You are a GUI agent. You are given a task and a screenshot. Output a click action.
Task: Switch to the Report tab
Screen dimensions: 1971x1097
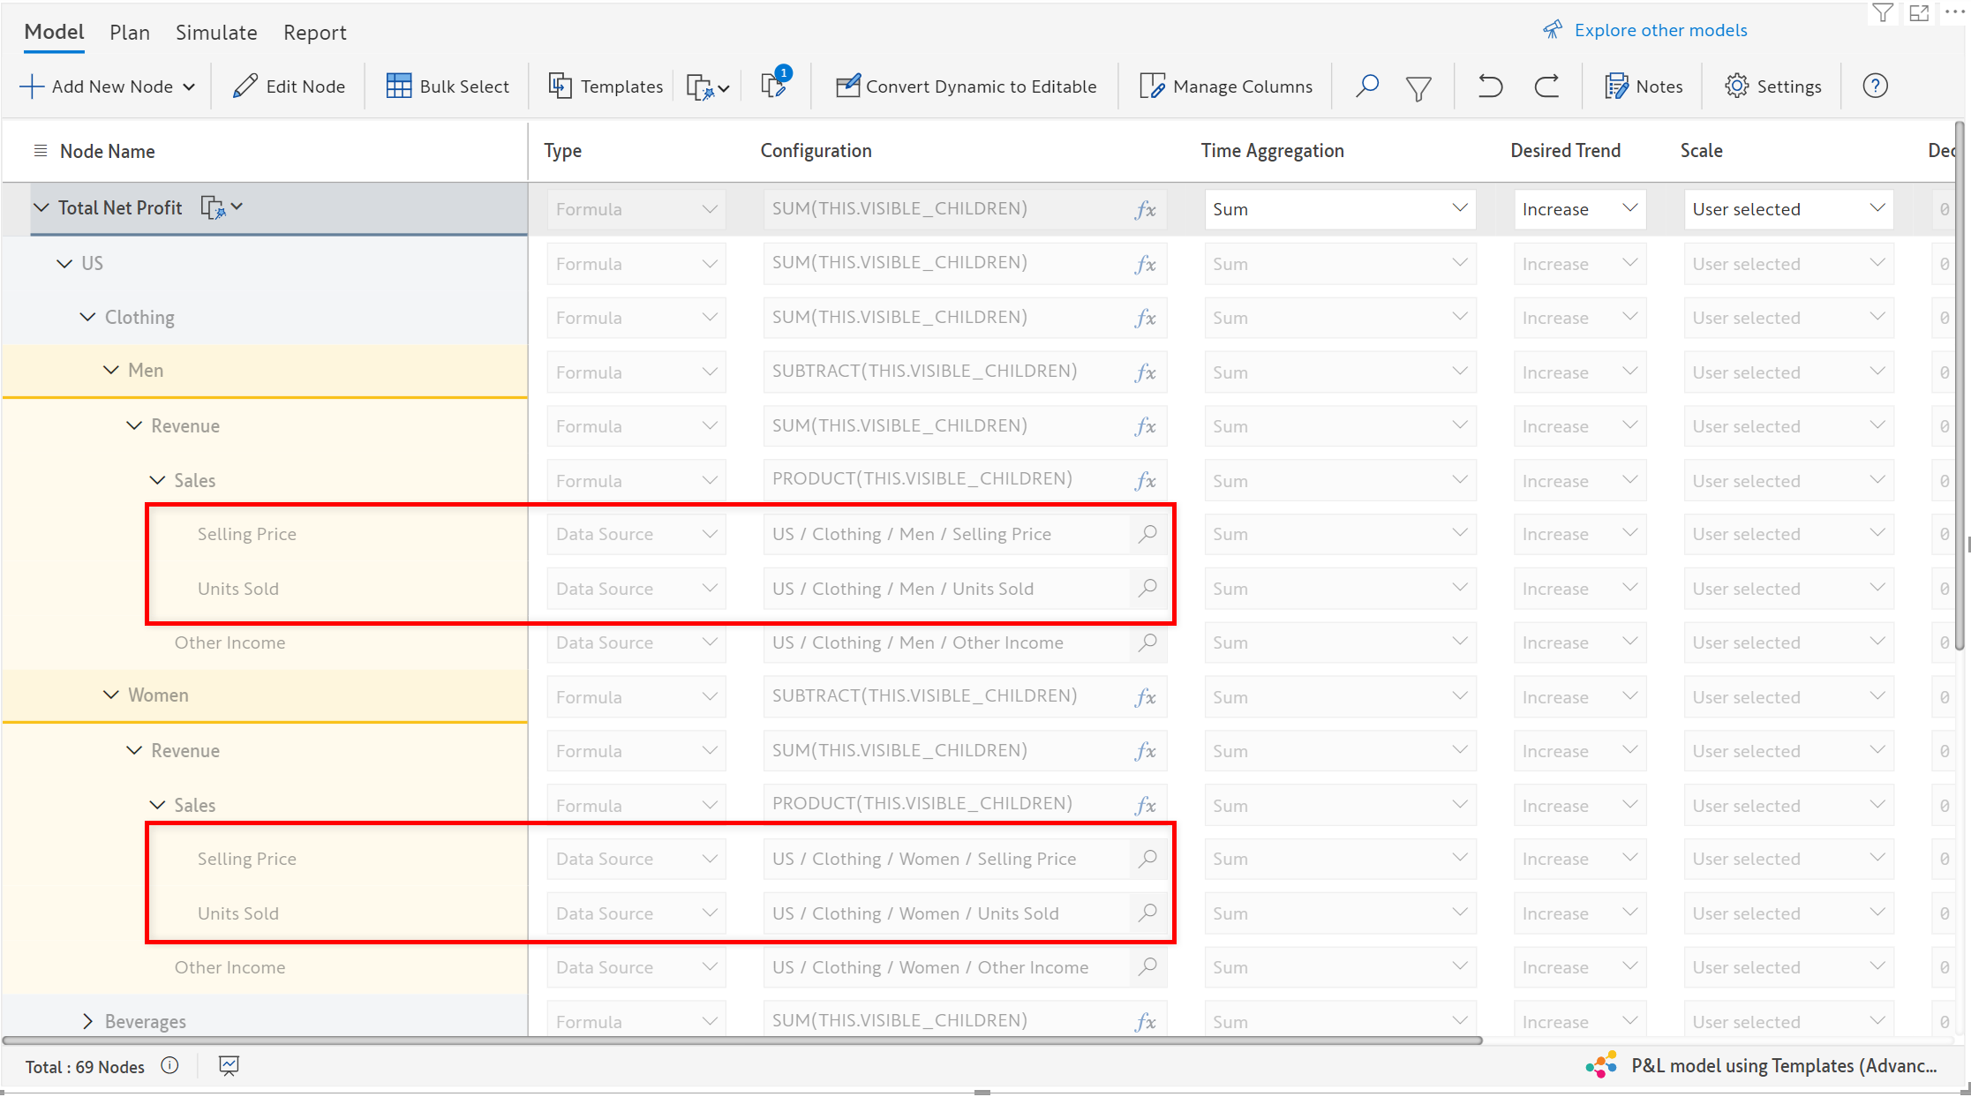[x=314, y=33]
